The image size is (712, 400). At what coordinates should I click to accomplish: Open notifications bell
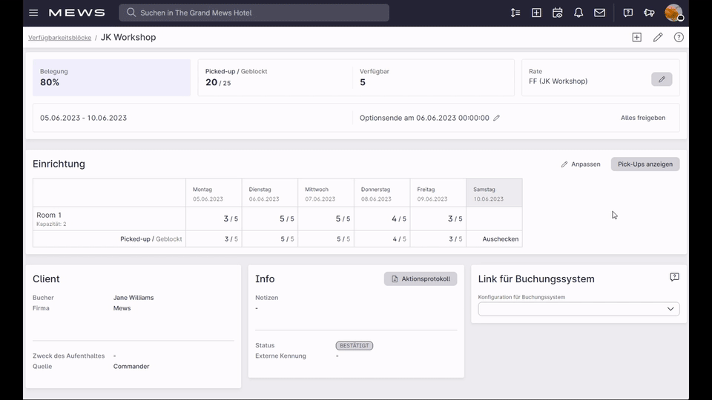tap(578, 13)
